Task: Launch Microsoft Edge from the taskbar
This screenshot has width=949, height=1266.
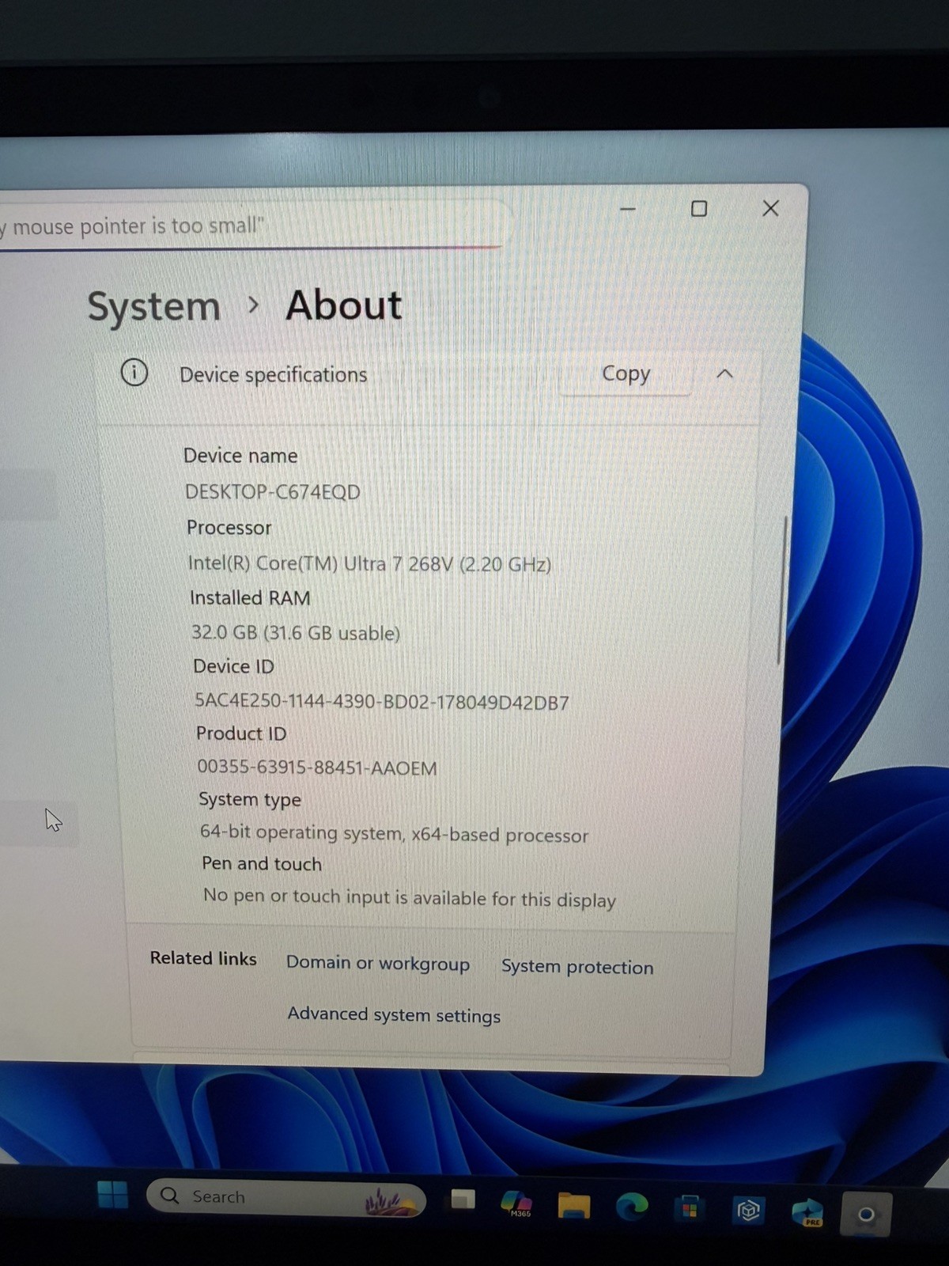Action: coord(632,1207)
